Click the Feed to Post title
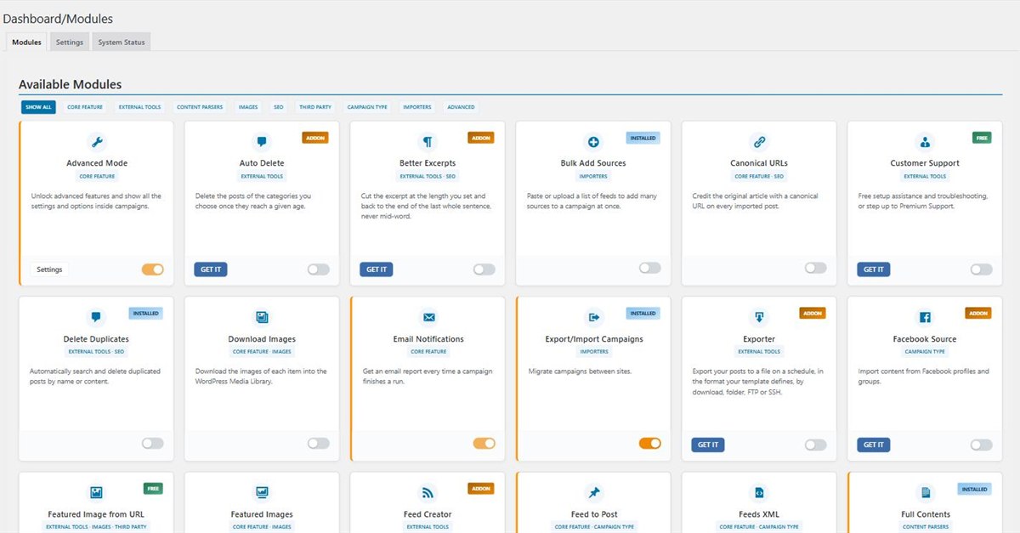 pyautogui.click(x=594, y=514)
